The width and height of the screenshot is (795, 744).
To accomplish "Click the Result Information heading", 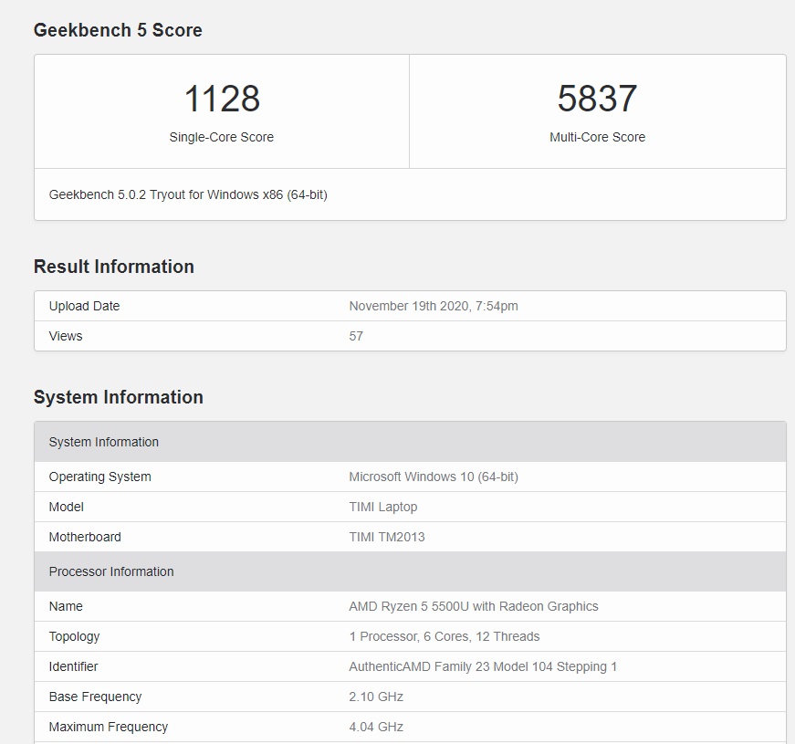I will pyautogui.click(x=113, y=266).
